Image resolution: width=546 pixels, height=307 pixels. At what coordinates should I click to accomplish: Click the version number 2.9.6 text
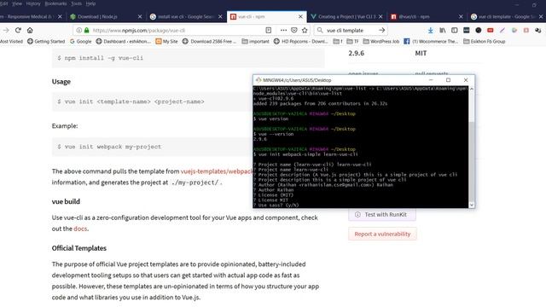357,53
